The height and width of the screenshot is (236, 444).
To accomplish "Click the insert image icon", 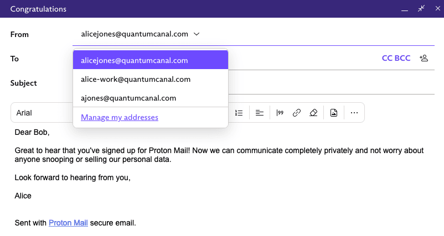I will (334, 113).
